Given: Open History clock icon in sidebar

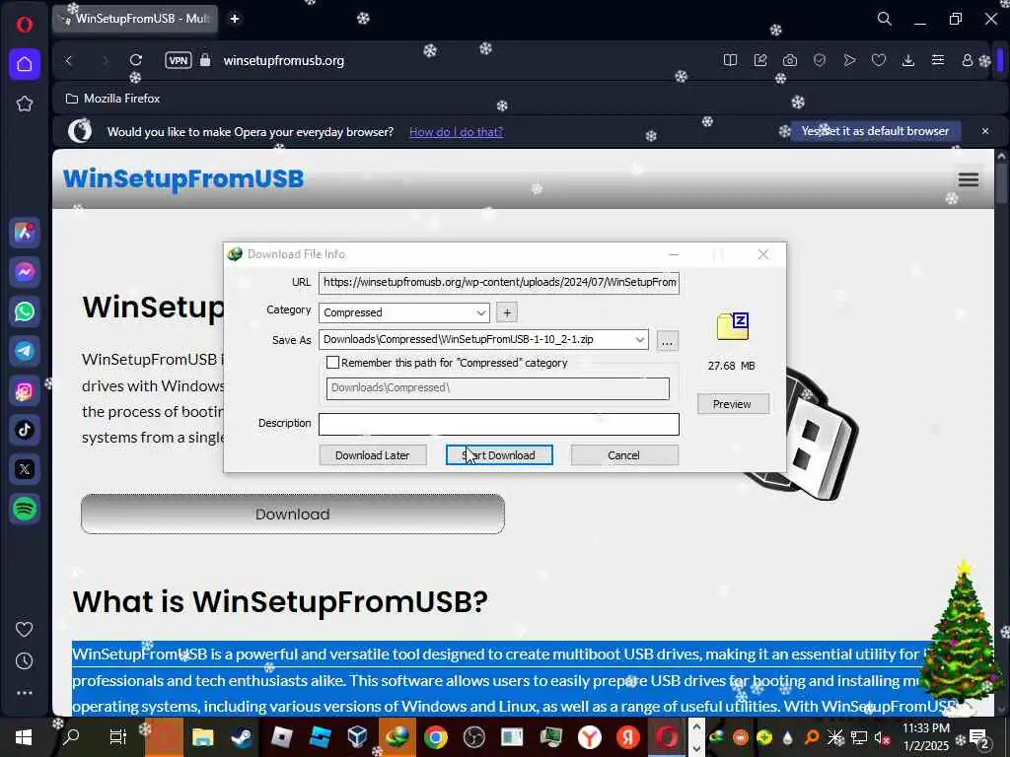Looking at the screenshot, I should pyautogui.click(x=25, y=661).
